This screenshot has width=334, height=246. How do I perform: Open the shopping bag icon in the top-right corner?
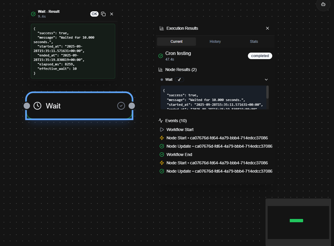pyautogui.click(x=323, y=5)
